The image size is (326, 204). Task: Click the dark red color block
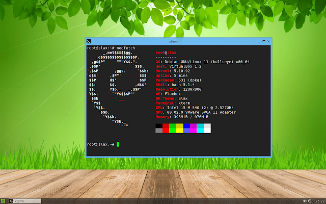pyautogui.click(x=166, y=126)
